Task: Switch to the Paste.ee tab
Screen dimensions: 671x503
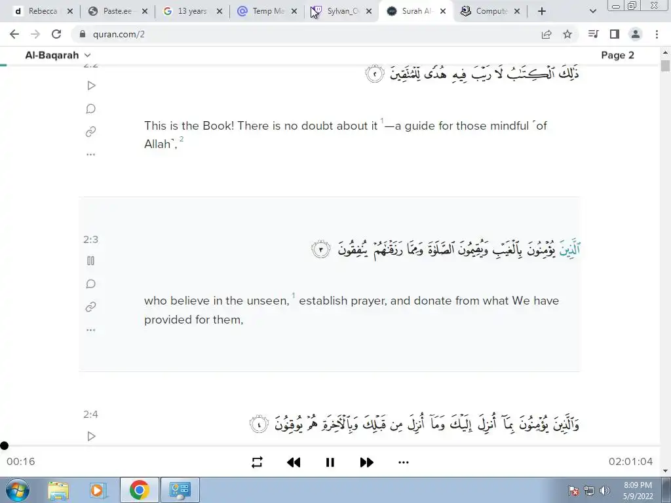Action: (118, 11)
